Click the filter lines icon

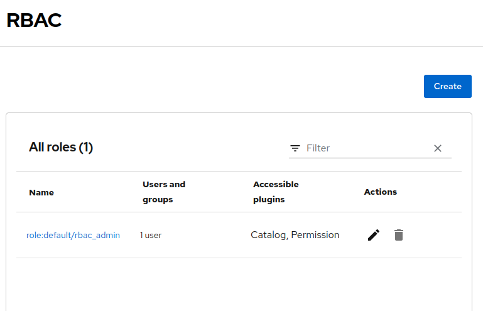295,148
